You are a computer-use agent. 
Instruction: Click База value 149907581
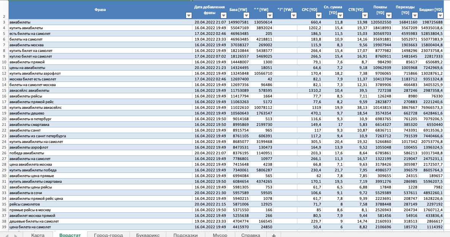[x=239, y=22]
